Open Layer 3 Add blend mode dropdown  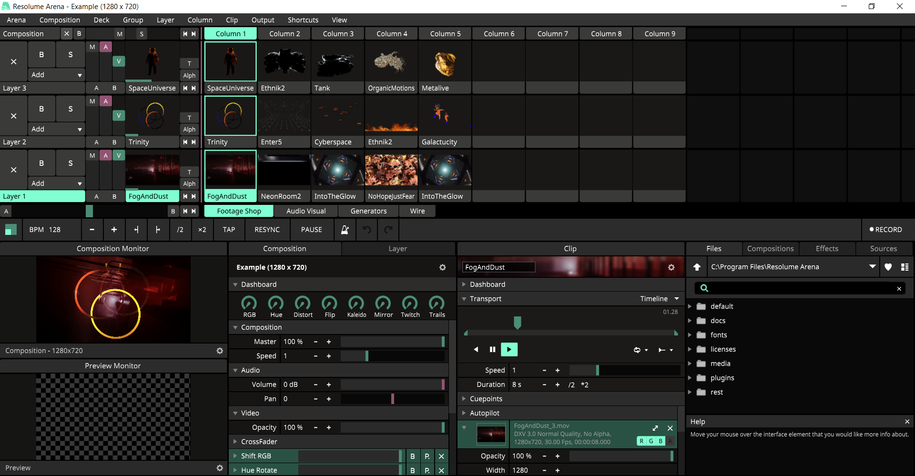click(x=56, y=75)
